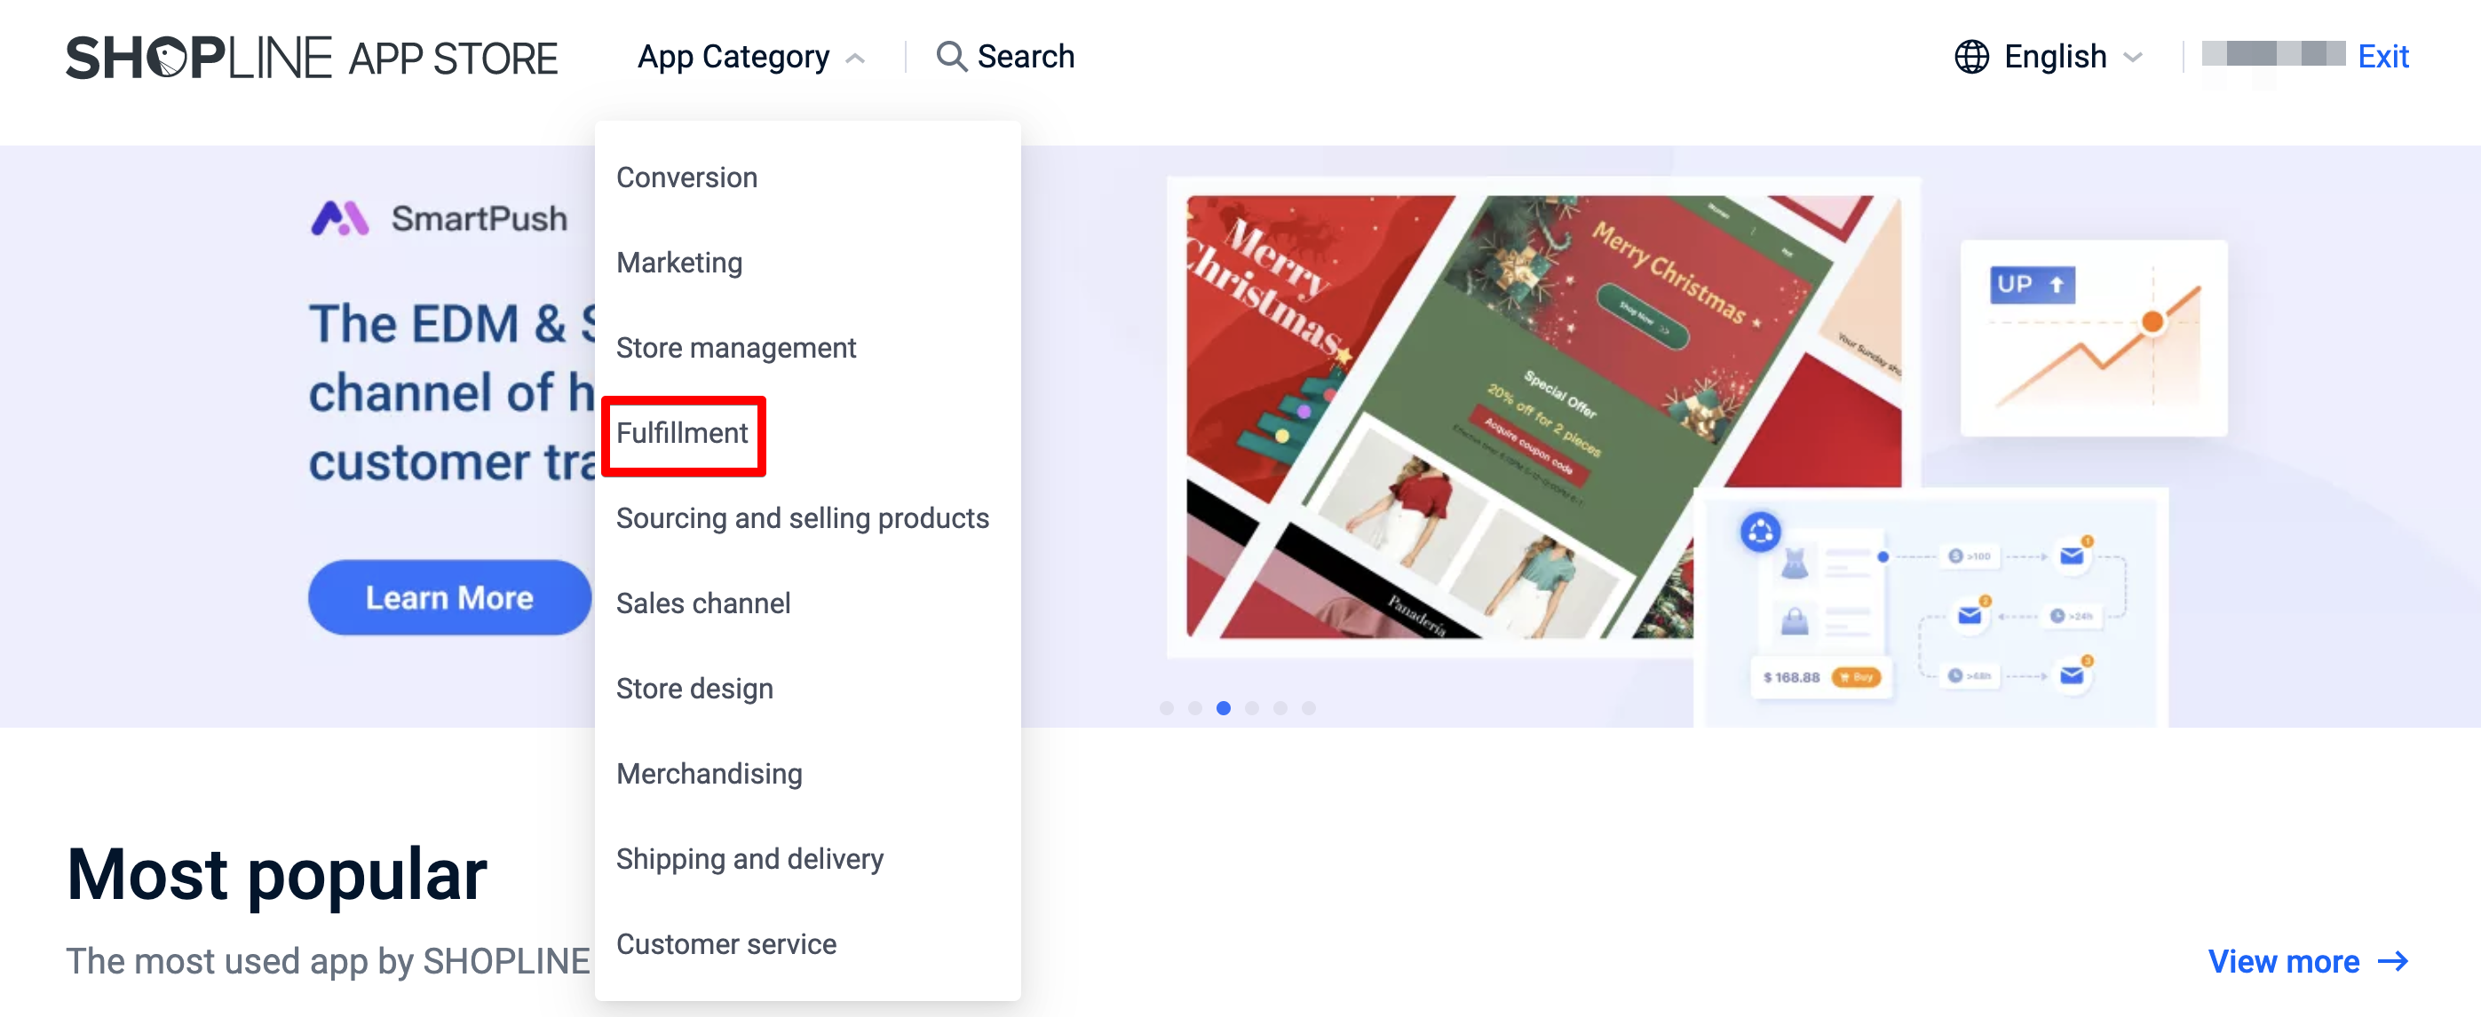Click the SmartPush logo icon
The width and height of the screenshot is (2481, 1017).
(x=339, y=218)
